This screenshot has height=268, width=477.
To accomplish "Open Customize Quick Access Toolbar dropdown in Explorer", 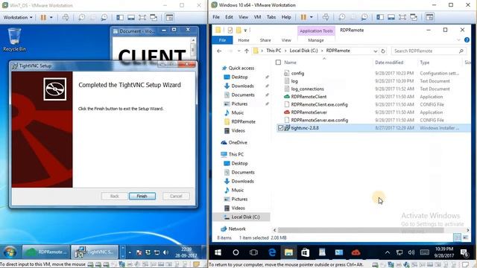I will (245, 30).
